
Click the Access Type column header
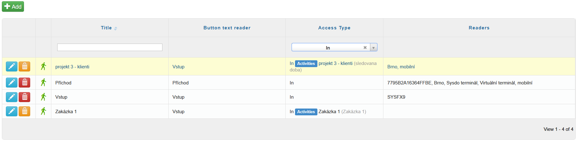click(334, 28)
